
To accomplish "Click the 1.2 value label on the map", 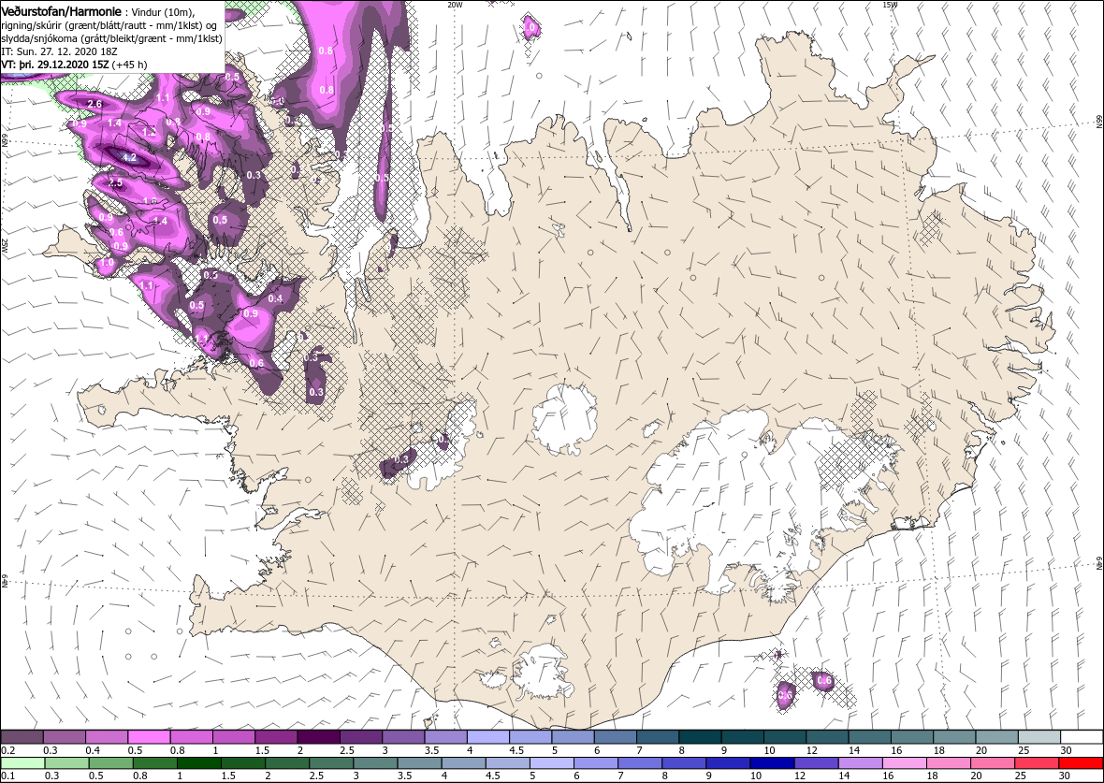I will (x=149, y=133).
